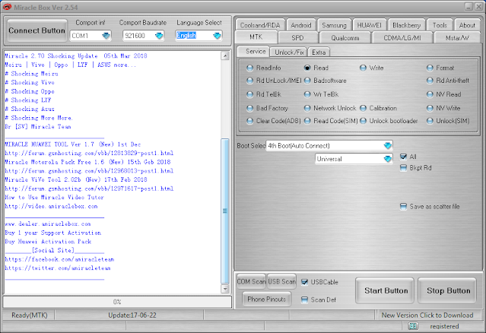The width and height of the screenshot is (486, 333).
Task: Click the Connect Button
Action: [37, 30]
